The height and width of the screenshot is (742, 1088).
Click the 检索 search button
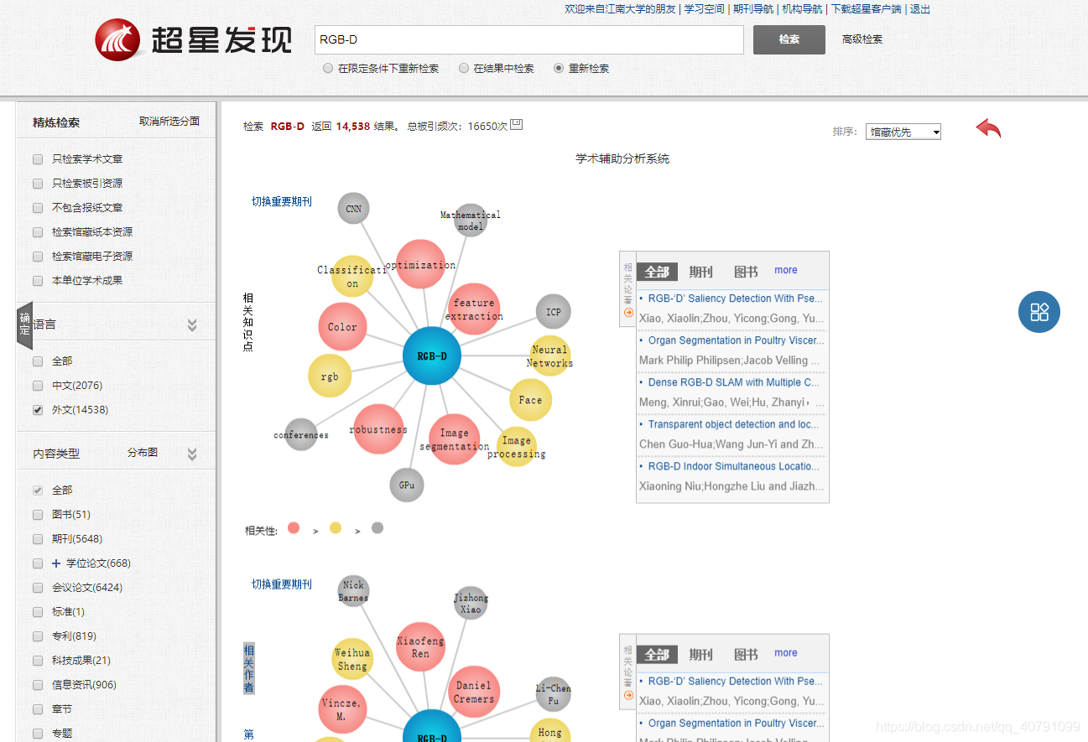789,39
